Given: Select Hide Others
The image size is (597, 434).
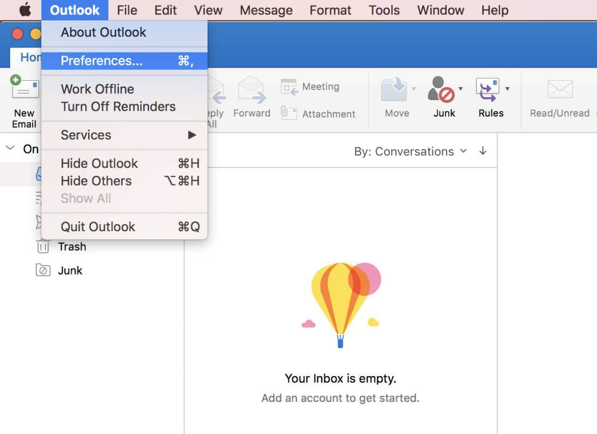Looking at the screenshot, I should click(x=125, y=181).
